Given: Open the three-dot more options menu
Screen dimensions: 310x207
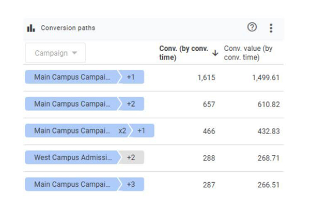Looking at the screenshot, I should coord(271,28).
